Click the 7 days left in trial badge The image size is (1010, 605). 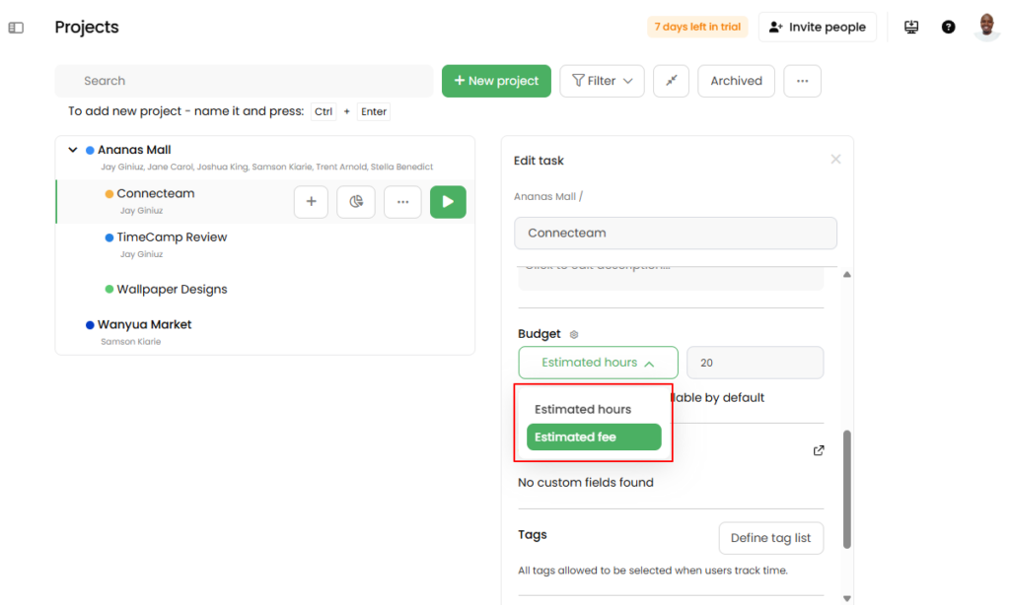point(697,27)
